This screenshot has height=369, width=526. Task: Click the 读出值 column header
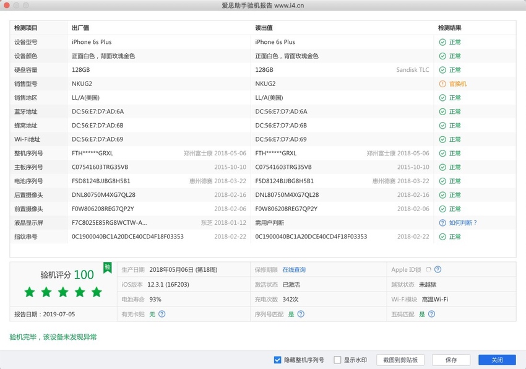click(x=264, y=28)
